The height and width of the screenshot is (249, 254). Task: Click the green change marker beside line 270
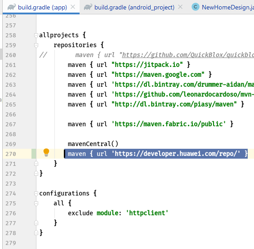point(34,154)
